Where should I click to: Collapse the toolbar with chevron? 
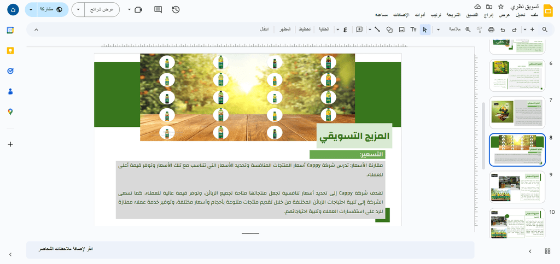36,30
